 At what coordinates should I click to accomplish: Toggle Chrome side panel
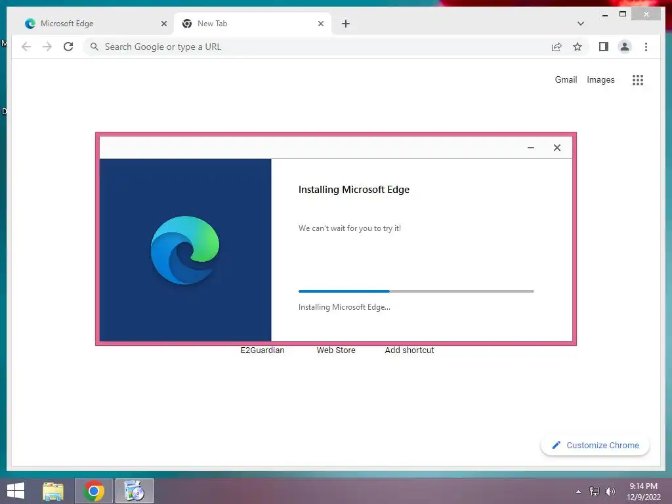(x=604, y=47)
